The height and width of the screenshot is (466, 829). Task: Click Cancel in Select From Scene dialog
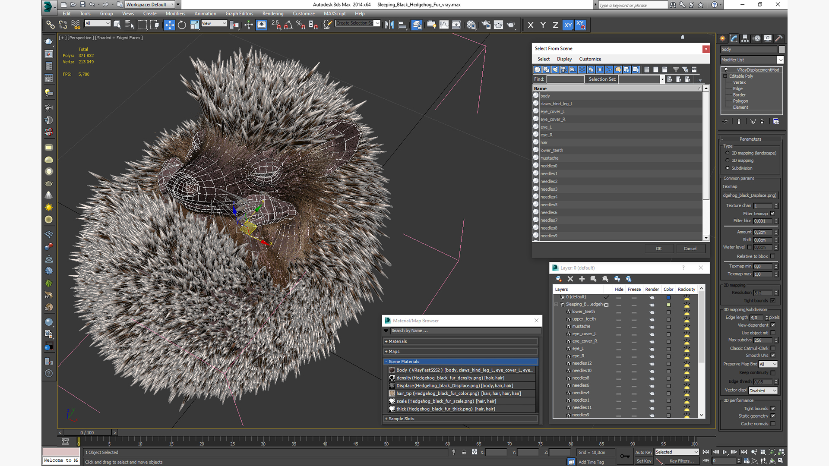pos(690,249)
